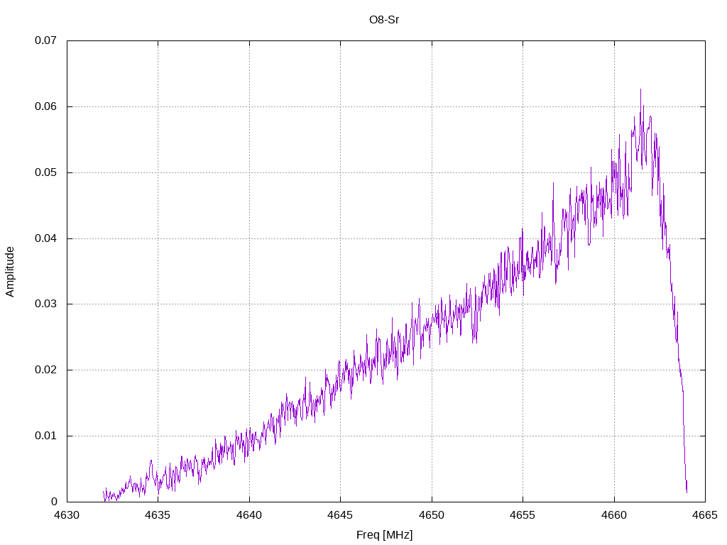Click the 4640 x-axis tick label

point(249,515)
